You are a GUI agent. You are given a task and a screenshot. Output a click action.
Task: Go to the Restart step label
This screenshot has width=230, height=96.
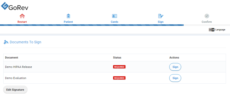point(22,22)
